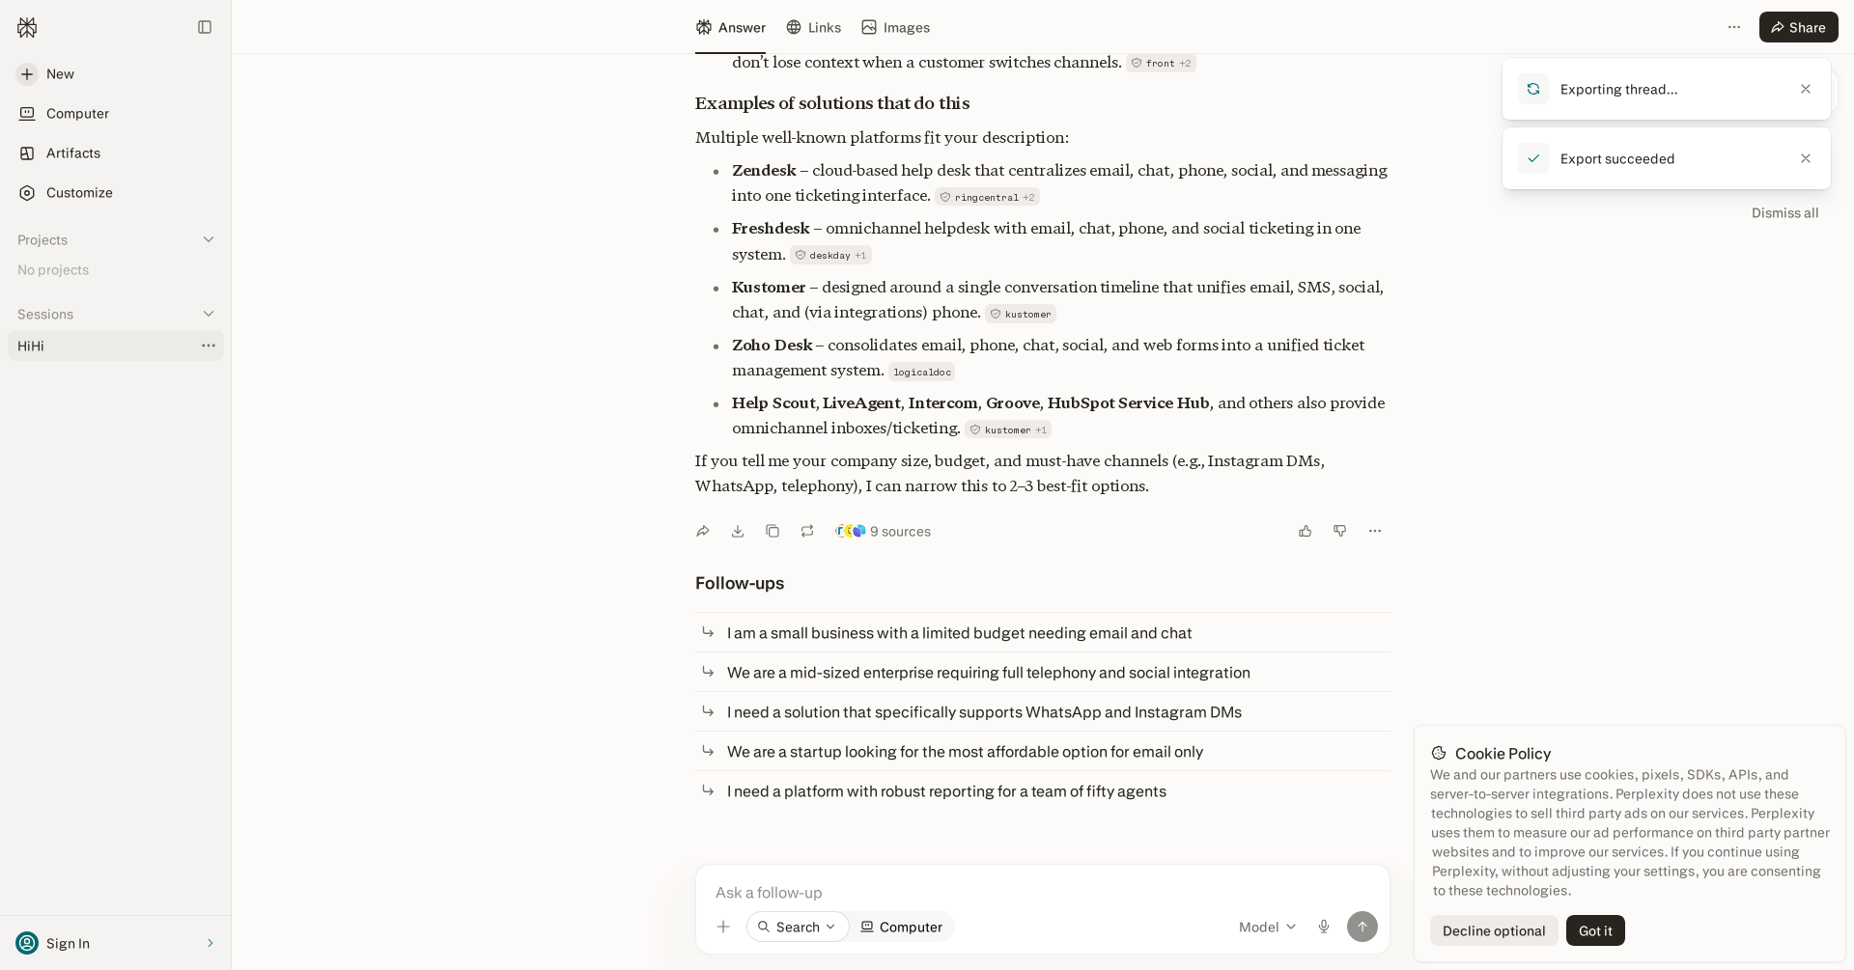The width and height of the screenshot is (1854, 970).
Task: Select the Computer mode toggle
Action: (901, 927)
